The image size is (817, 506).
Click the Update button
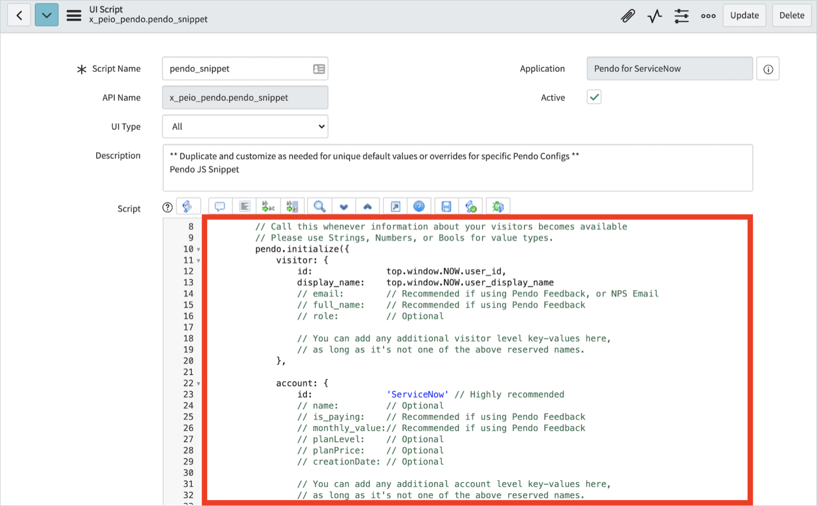744,15
